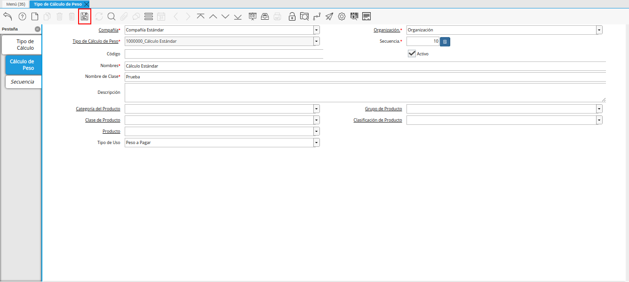Open the Tipo de Cálculo side tab
Viewport: 629px width, 282px height.
[x=21, y=45]
